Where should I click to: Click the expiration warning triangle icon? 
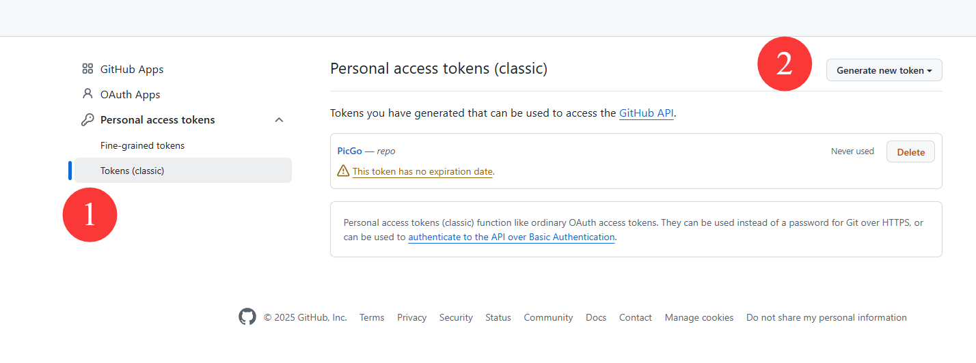pos(344,171)
